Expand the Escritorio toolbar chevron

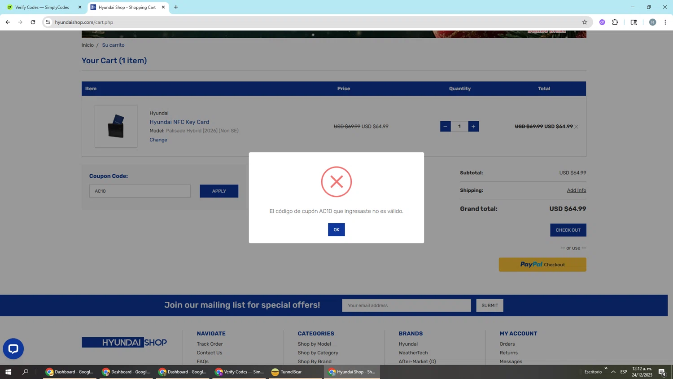click(x=606, y=369)
